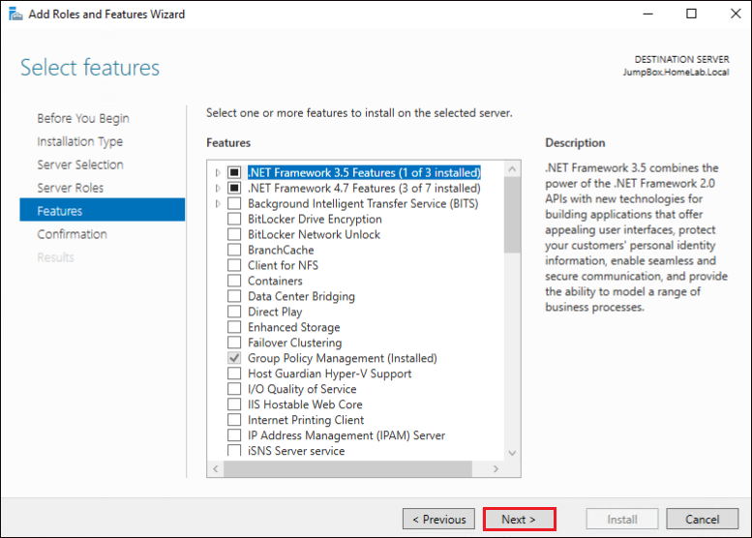
Task: Maximize the wizard window
Action: tap(691, 14)
